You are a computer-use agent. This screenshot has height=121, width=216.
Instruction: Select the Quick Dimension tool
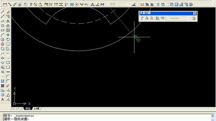coord(46,4)
